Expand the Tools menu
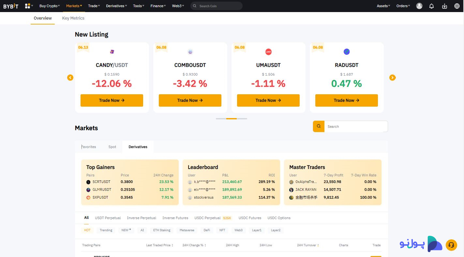Image resolution: width=464 pixels, height=257 pixels. [139, 6]
